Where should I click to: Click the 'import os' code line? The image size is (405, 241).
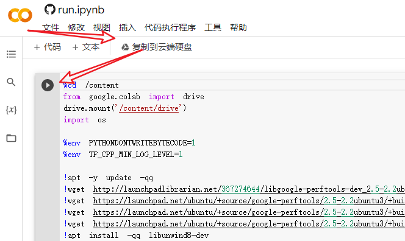pyautogui.click(x=85, y=120)
